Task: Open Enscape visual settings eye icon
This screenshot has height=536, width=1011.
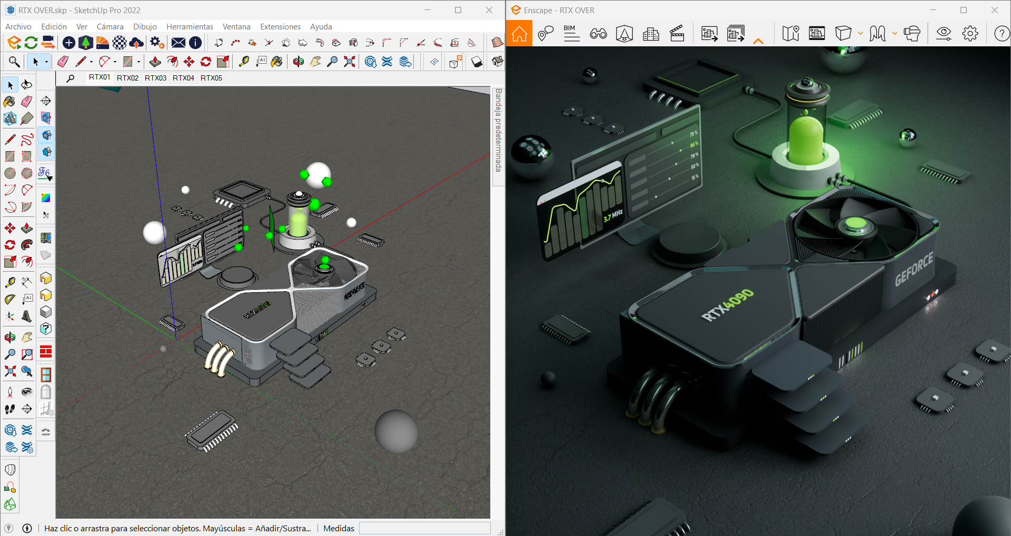Action: pos(944,34)
